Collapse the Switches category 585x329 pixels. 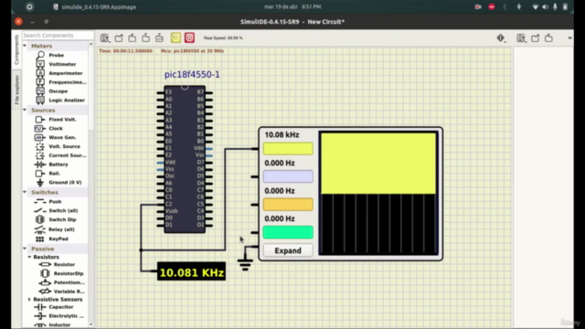point(25,192)
